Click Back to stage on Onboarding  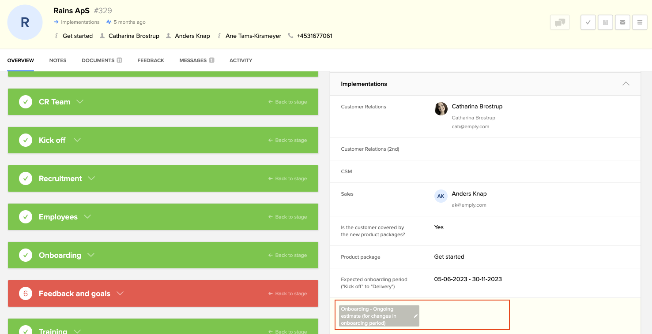click(287, 255)
